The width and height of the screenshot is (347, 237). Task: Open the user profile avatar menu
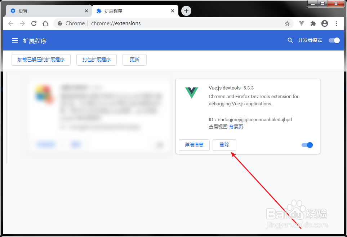pos(325,23)
